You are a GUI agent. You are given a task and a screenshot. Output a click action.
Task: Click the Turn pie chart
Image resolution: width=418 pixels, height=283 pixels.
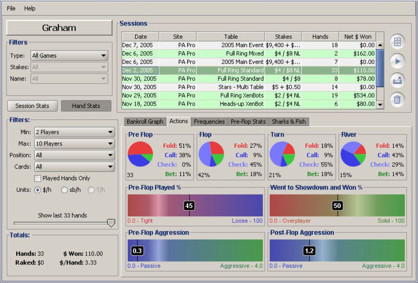point(282,154)
